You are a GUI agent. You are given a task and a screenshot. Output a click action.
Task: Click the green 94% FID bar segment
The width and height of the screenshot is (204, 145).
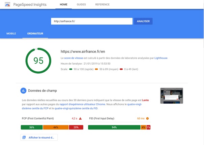(x=114, y=127)
